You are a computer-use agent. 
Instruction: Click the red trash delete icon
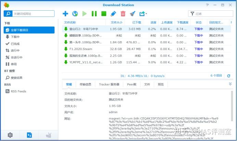click(x=123, y=14)
